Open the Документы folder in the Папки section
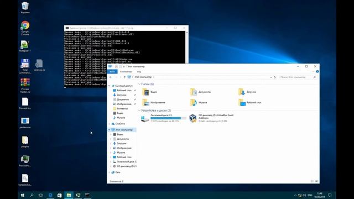Viewport: 354px width, 199px height. click(x=200, y=92)
